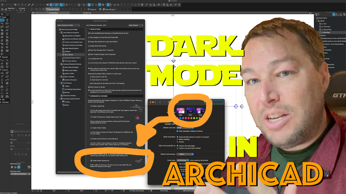Click the Publisher scheme icon in the tree

63,51
